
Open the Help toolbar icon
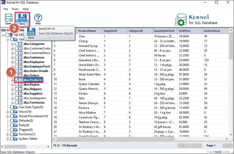[38, 19]
